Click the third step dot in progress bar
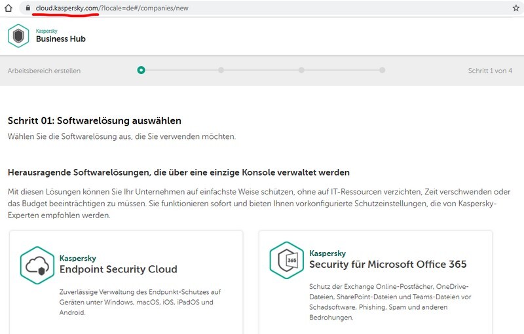This screenshot has height=334, width=524. [x=301, y=70]
